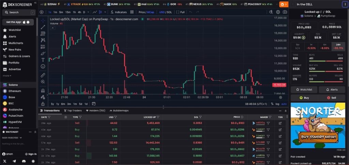Screen dimensions: 349x165
Task: Toggle the chart between USD and SOL
Action: point(165,12)
